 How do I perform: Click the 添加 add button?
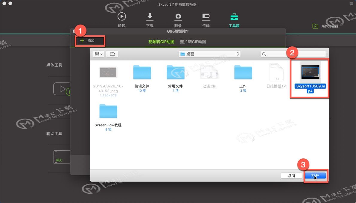click(x=90, y=41)
